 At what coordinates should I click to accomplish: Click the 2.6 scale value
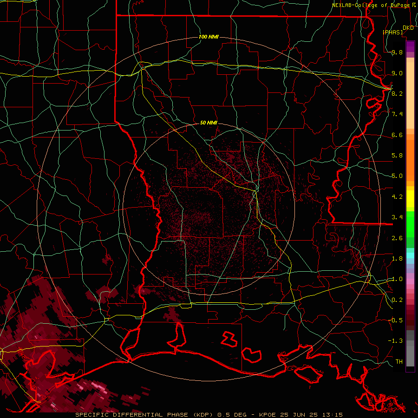(x=397, y=238)
